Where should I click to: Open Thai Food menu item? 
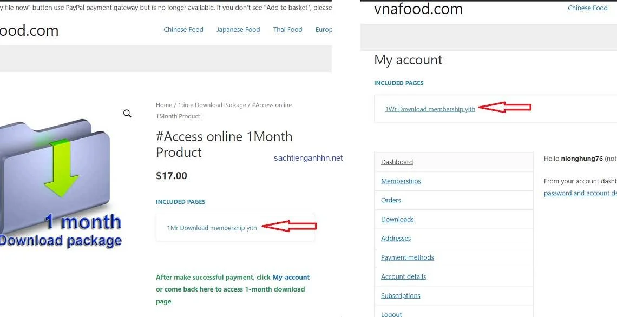pos(287,30)
